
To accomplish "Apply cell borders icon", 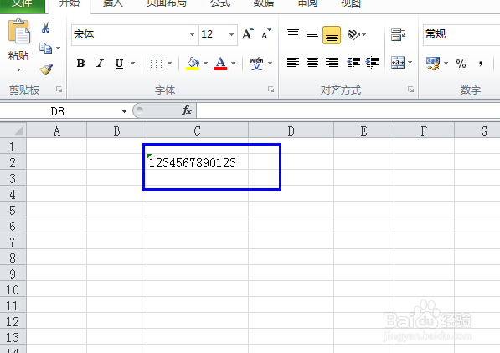I will [x=157, y=64].
